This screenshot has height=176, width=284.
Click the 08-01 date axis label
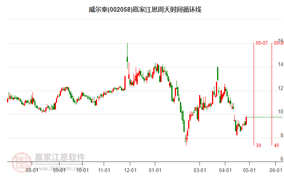32,170
